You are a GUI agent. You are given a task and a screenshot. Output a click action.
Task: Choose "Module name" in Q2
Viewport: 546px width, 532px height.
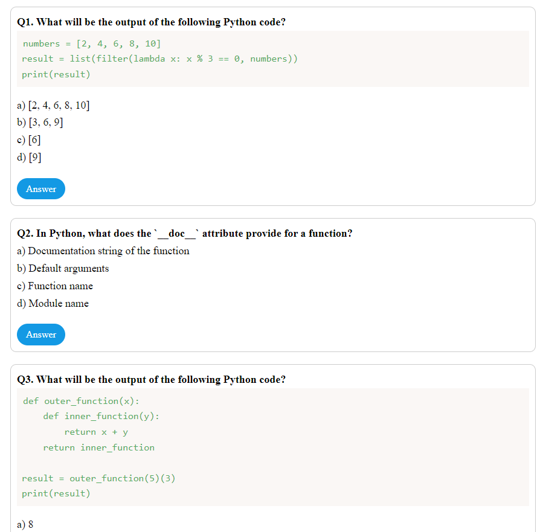click(x=53, y=303)
